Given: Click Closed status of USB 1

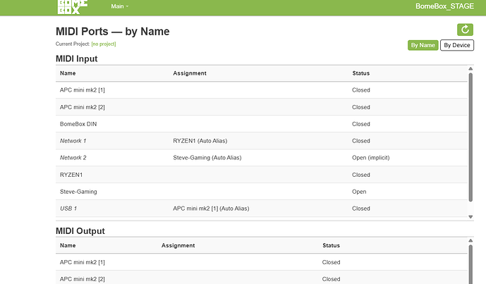Looking at the screenshot, I should click(360, 209).
